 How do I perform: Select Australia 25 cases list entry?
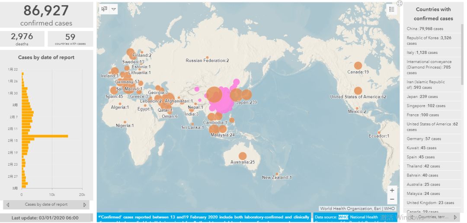[432, 185]
